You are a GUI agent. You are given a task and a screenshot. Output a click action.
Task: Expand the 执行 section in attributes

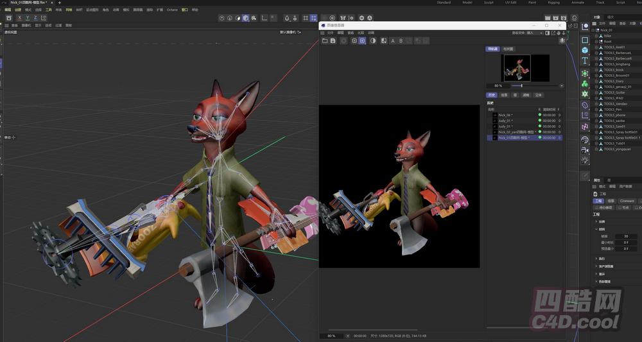coord(595,259)
